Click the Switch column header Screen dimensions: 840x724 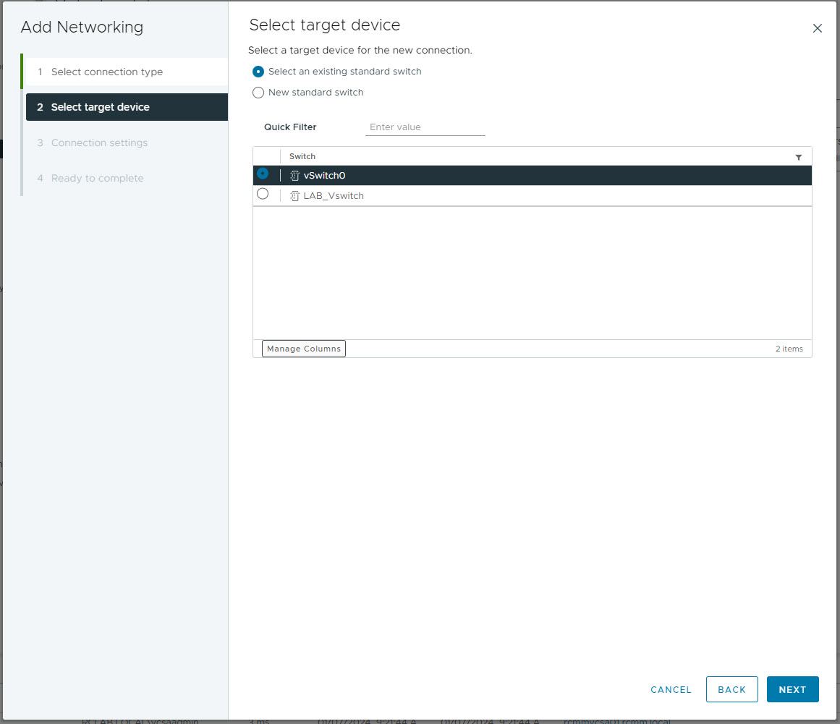302,156
